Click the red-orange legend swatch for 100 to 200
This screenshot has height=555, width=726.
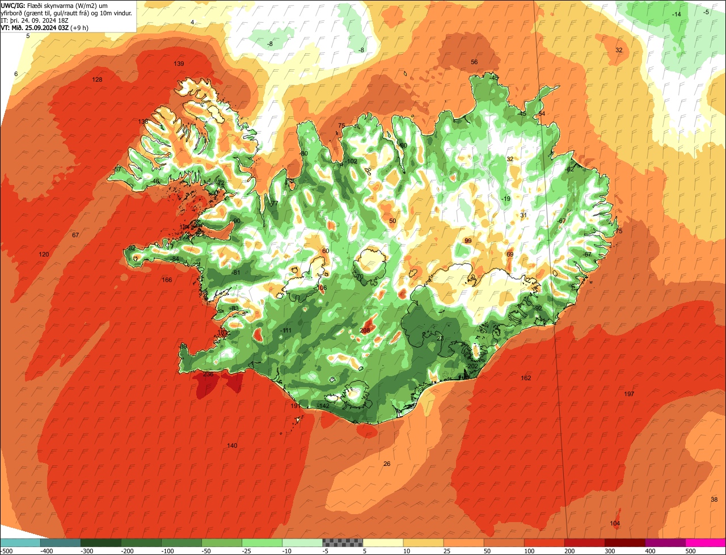pyautogui.click(x=544, y=543)
